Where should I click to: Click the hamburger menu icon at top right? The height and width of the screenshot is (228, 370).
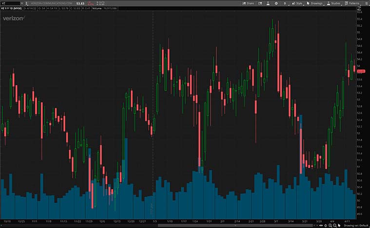click(x=366, y=3)
